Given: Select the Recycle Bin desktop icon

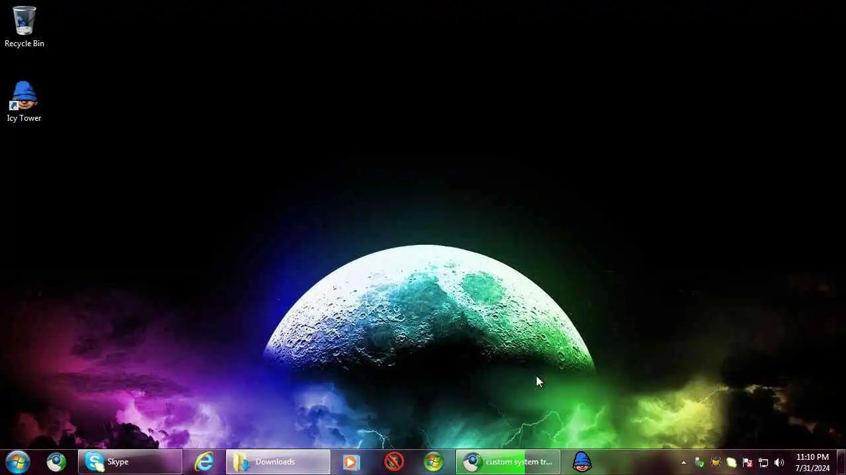Looking at the screenshot, I should click(24, 27).
